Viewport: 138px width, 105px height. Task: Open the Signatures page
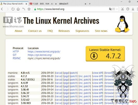coord(82,31)
